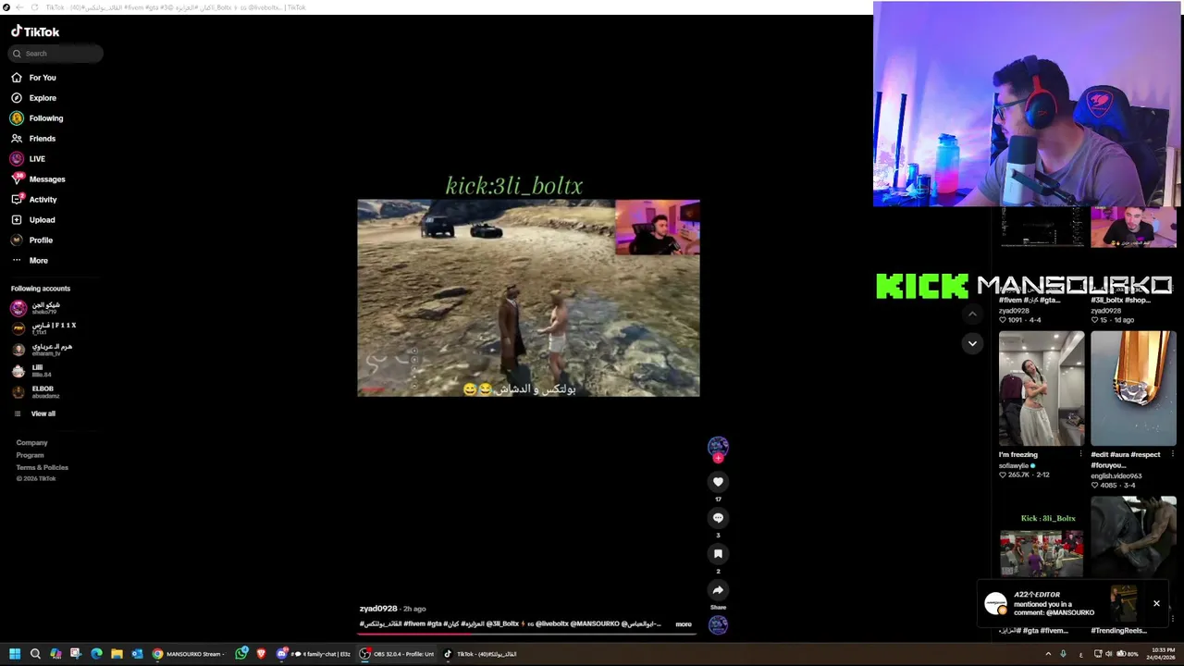The height and width of the screenshot is (666, 1184).
Task: Go to previous video with up arrow
Action: [x=972, y=314]
